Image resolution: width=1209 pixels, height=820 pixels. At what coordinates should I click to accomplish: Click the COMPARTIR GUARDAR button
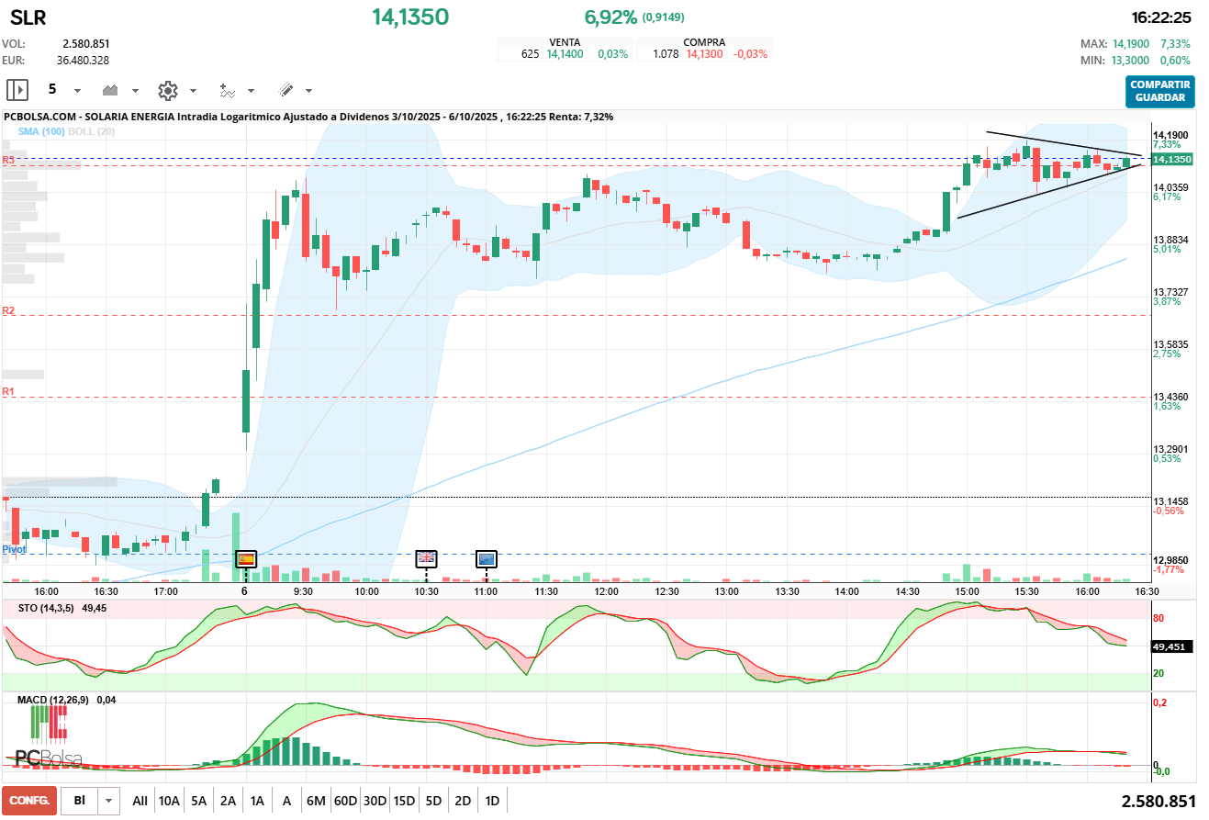[1160, 91]
